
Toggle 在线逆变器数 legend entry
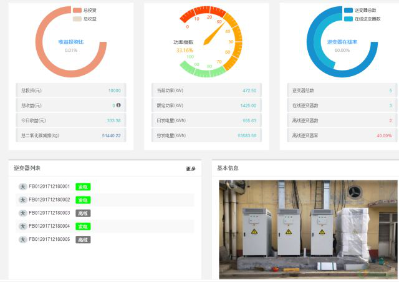point(362,19)
